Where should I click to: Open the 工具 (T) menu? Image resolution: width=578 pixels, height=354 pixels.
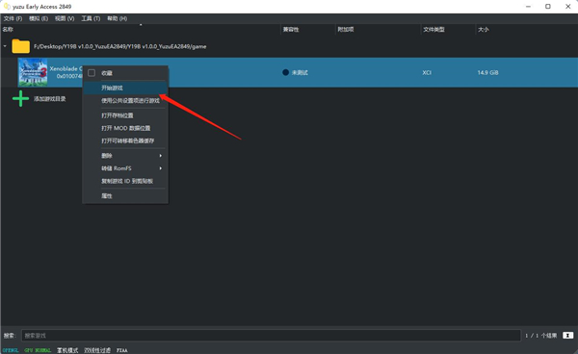[91, 18]
